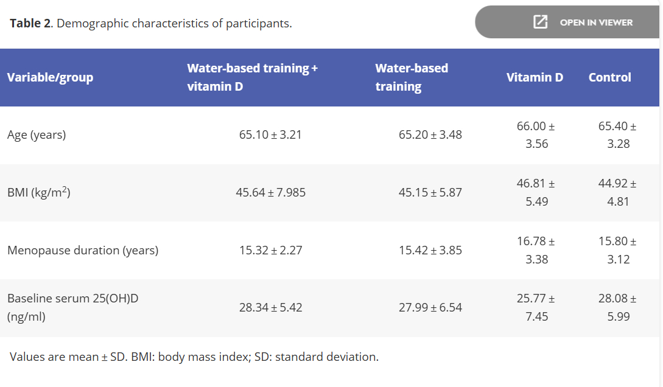Click the open-in-viewer external link icon
Viewport: 663px width, 387px height.
(540, 23)
